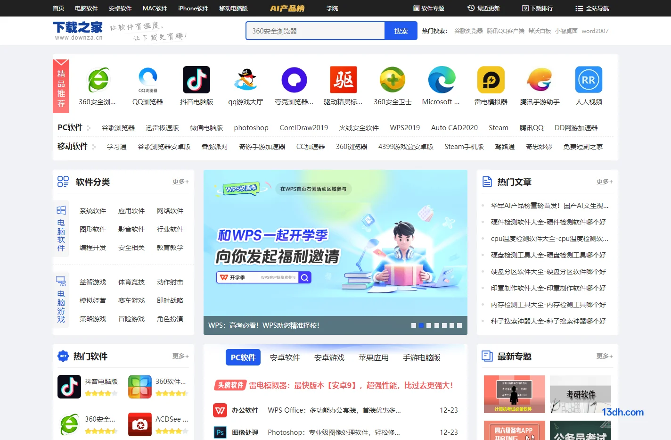The width and height of the screenshot is (671, 440).
Task: Open the 人人视频 RR icon
Action: pyautogui.click(x=589, y=80)
